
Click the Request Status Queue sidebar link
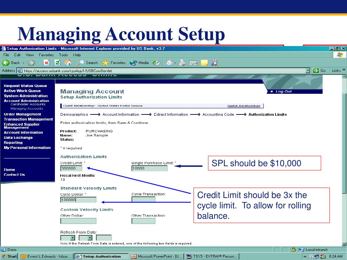pyautogui.click(x=25, y=86)
